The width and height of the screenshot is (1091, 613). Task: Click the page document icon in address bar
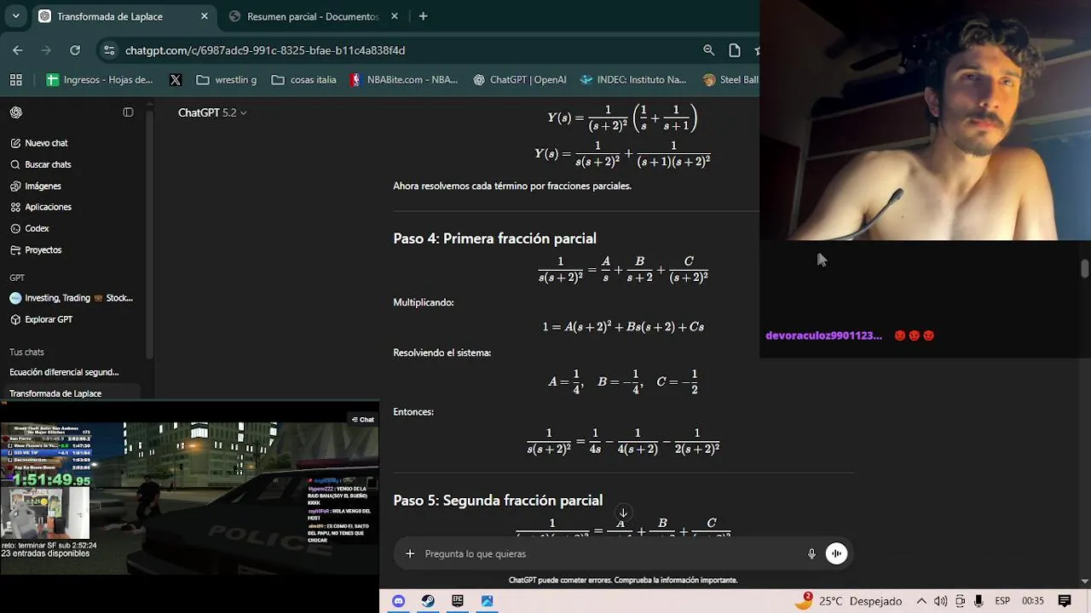pos(735,50)
